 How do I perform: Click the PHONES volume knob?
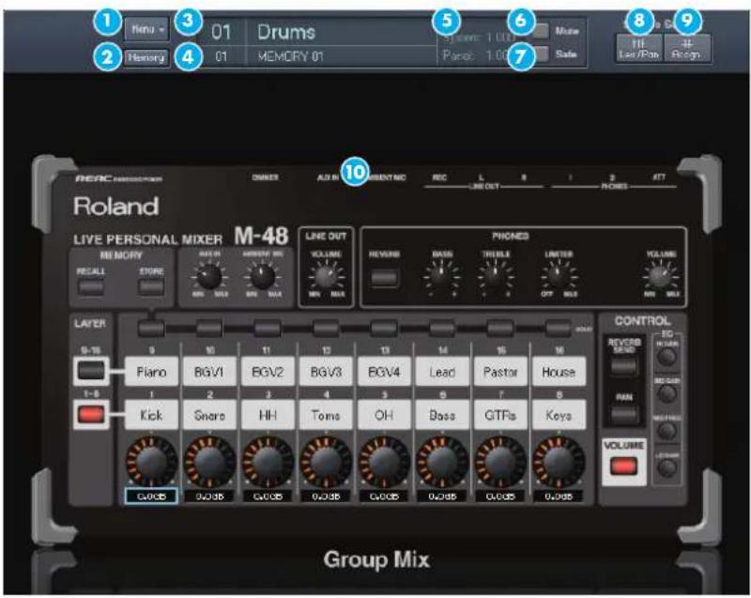[661, 276]
